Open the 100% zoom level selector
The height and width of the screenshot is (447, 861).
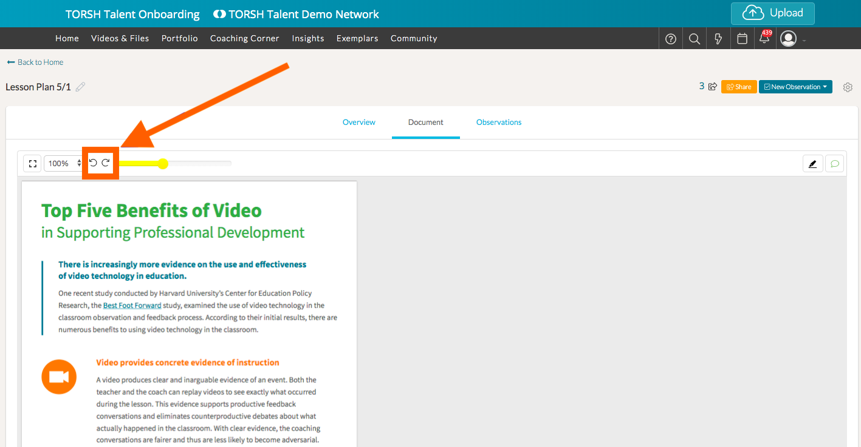(64, 164)
